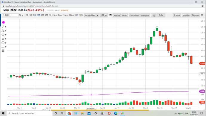Viewport: 206px width, 116px height.
Task: Click the 515-6 current price label
Action: 202,63
